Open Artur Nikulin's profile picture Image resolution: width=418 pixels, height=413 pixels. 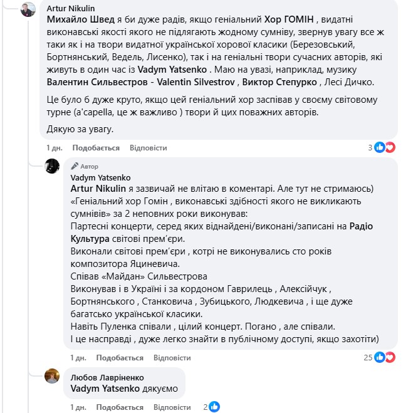(x=28, y=10)
